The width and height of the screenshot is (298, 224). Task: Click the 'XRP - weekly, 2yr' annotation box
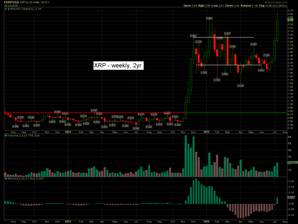point(118,66)
